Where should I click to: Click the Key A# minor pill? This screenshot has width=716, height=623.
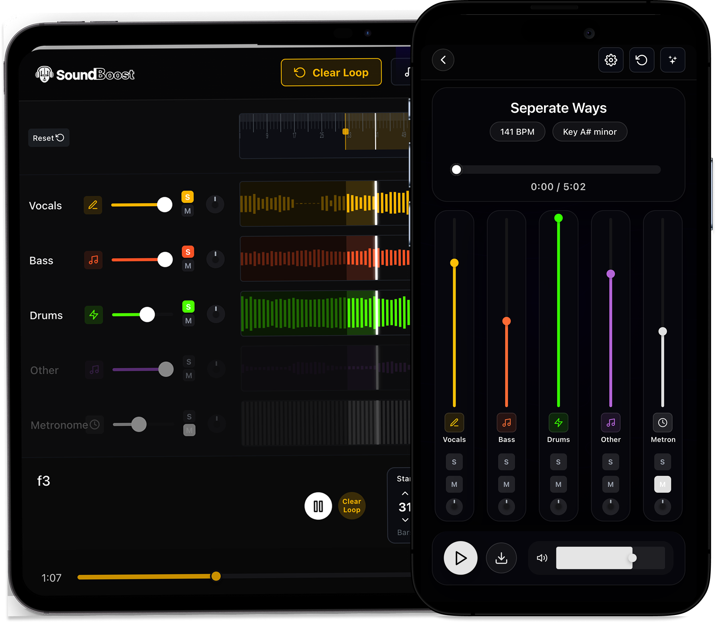pos(590,132)
